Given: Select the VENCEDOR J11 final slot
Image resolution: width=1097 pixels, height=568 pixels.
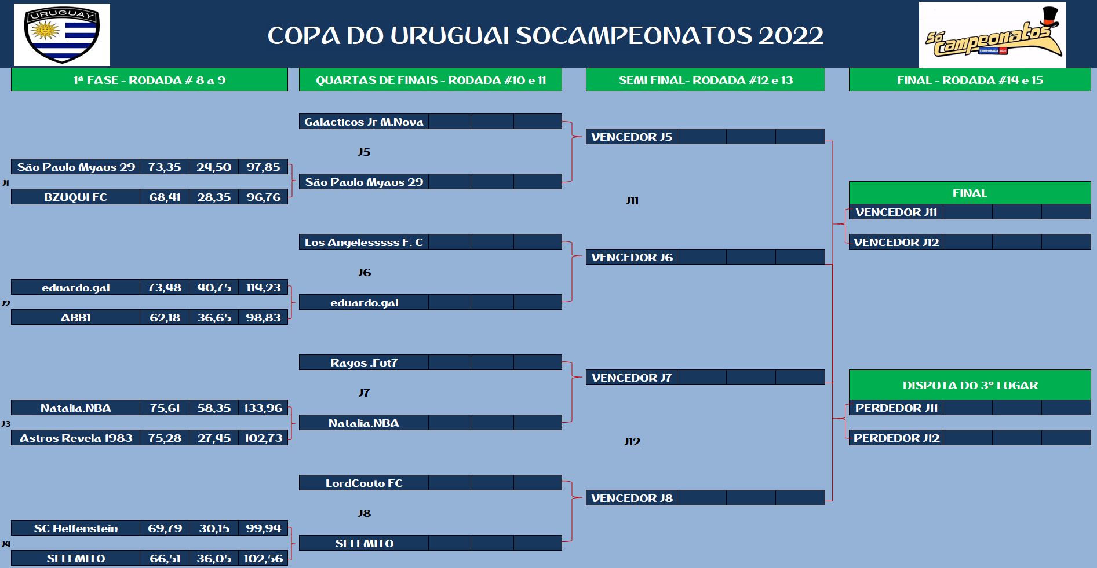Looking at the screenshot, I should (x=896, y=212).
